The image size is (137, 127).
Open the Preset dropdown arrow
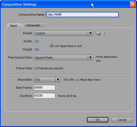[90, 33]
